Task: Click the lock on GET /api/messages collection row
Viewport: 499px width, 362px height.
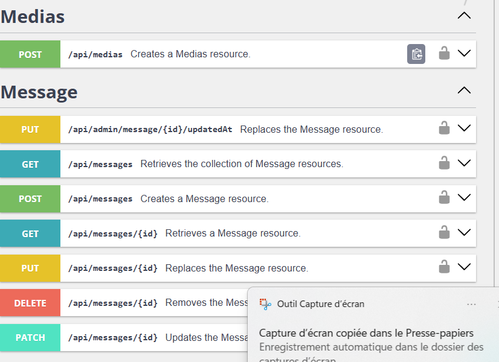Action: click(x=444, y=163)
